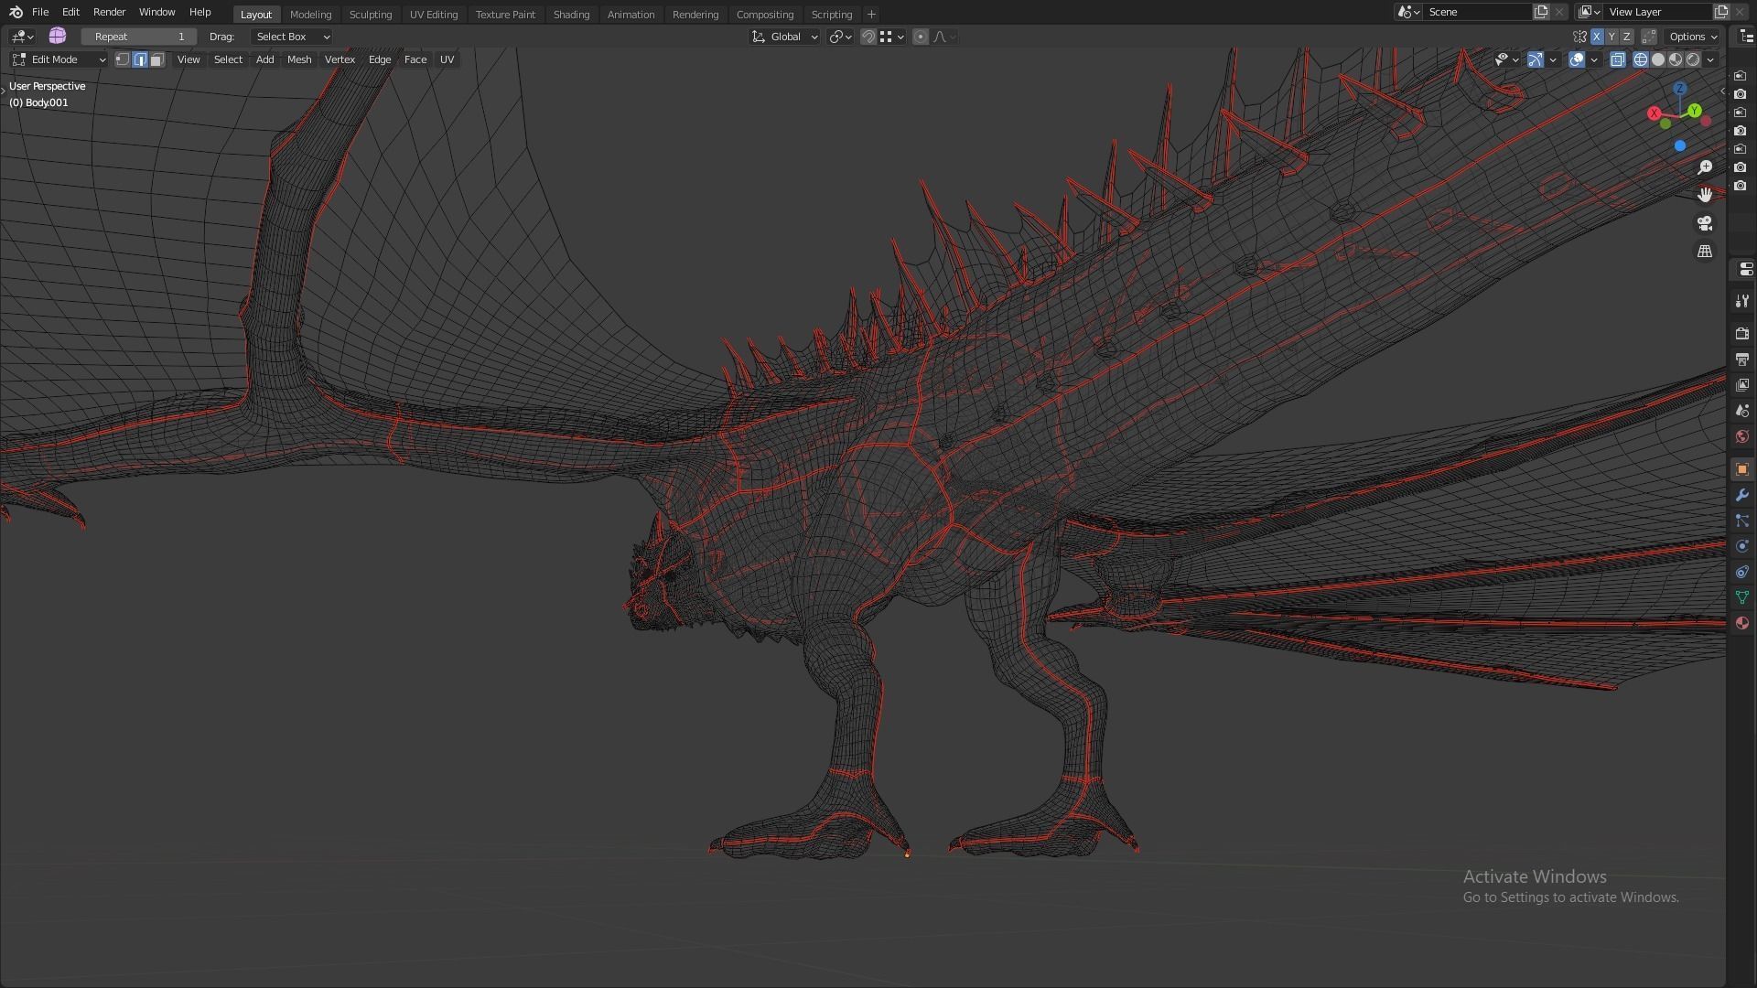Open the World properties tab
Viewport: 1757px width, 988px height.
[1742, 436]
